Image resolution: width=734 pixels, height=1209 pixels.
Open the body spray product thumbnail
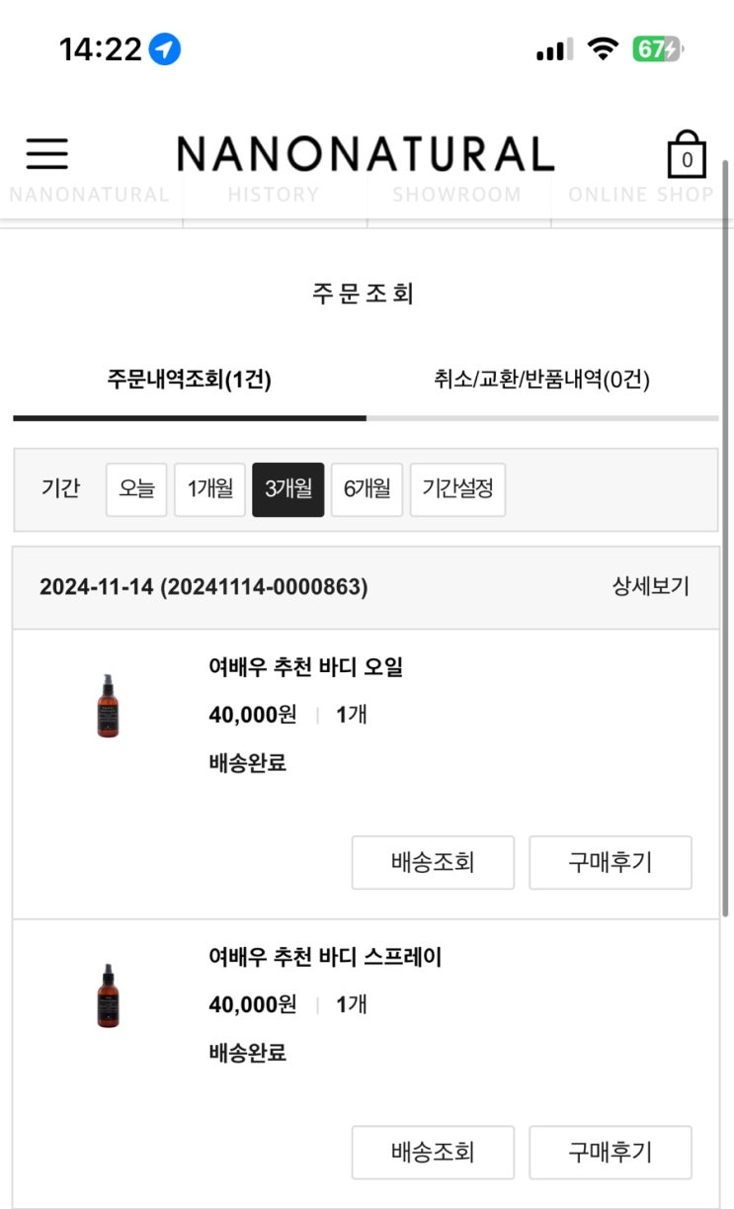109,994
